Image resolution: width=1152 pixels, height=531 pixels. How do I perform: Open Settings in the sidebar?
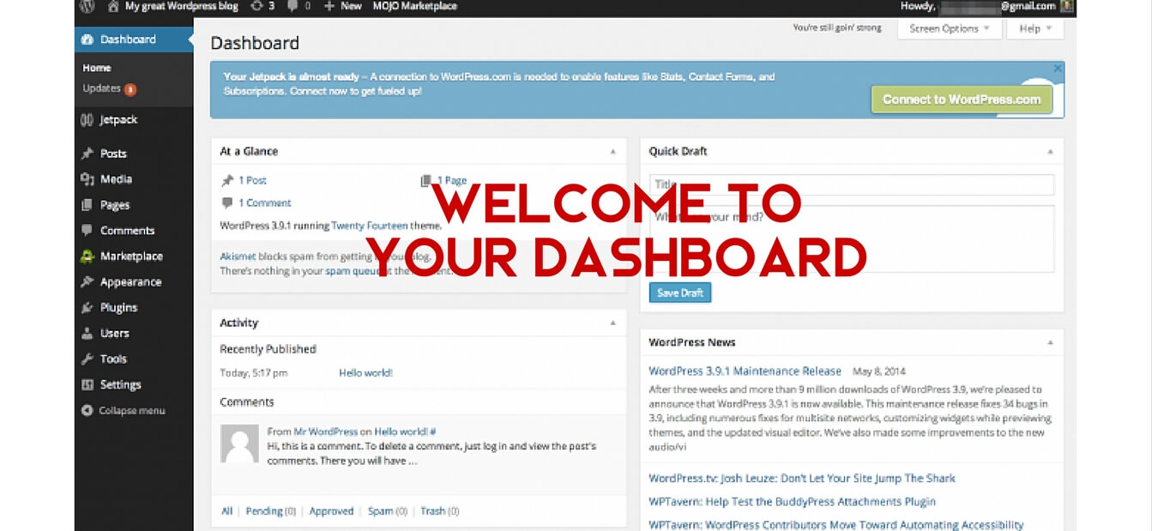pyautogui.click(x=120, y=385)
